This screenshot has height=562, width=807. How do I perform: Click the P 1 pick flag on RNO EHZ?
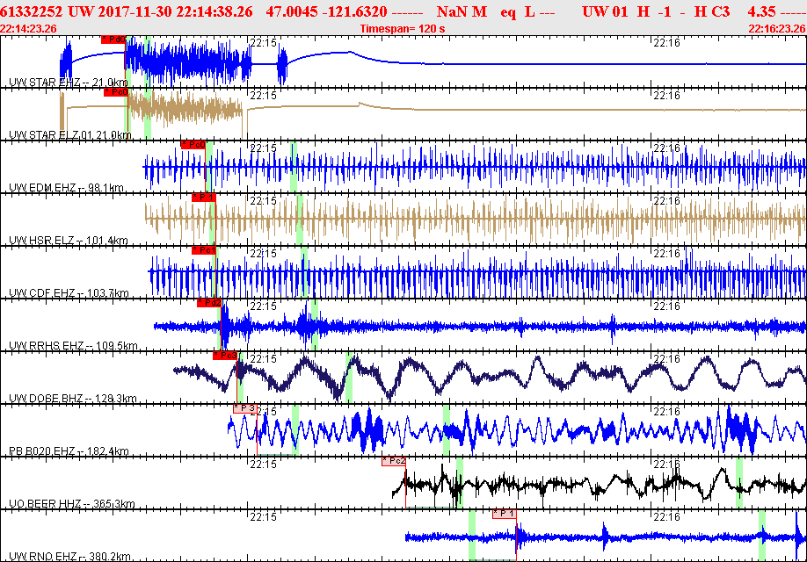504,514
